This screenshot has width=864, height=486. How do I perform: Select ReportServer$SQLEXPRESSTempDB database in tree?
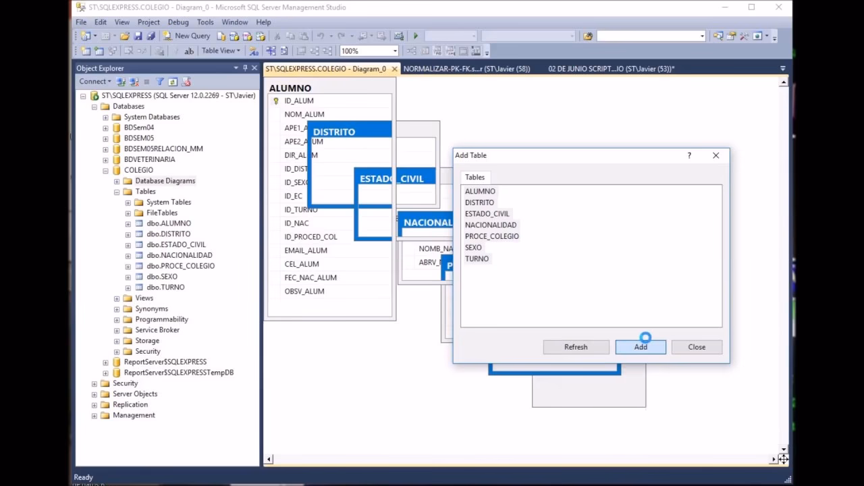tap(179, 373)
